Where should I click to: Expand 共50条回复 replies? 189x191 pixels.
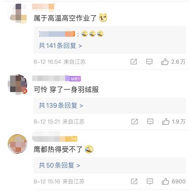[59, 165]
